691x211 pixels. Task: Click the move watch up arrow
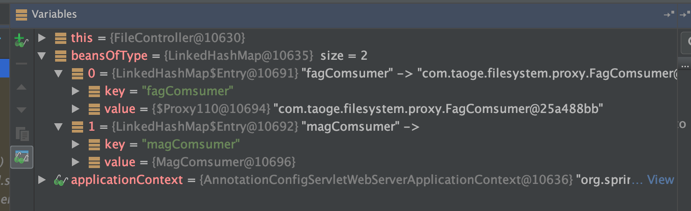tap(21, 87)
